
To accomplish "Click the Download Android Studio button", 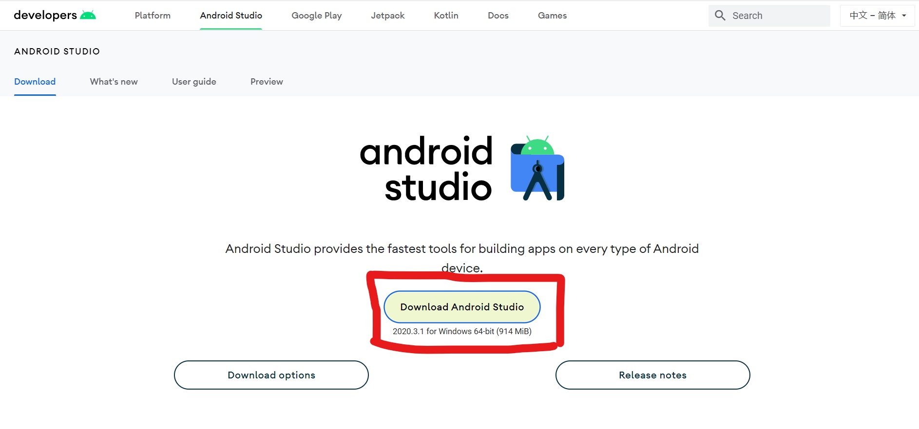I will (462, 307).
